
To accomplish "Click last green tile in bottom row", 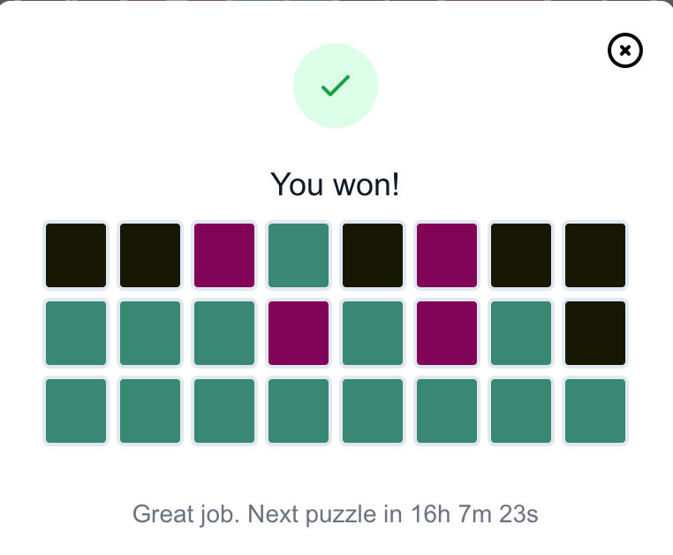I will [595, 411].
